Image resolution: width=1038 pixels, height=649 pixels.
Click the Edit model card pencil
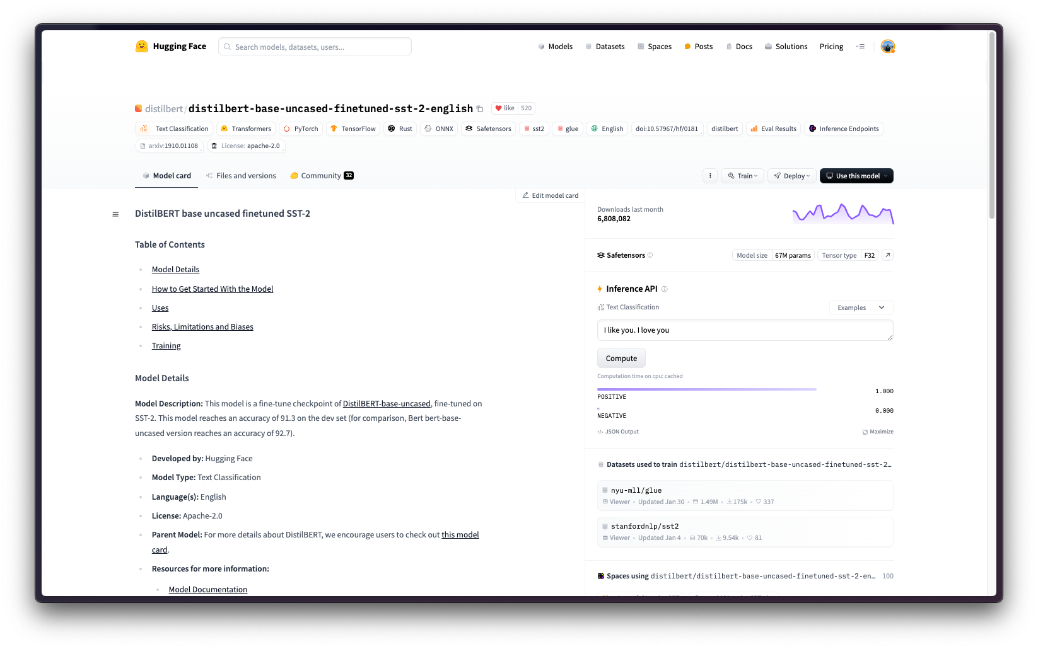551,195
